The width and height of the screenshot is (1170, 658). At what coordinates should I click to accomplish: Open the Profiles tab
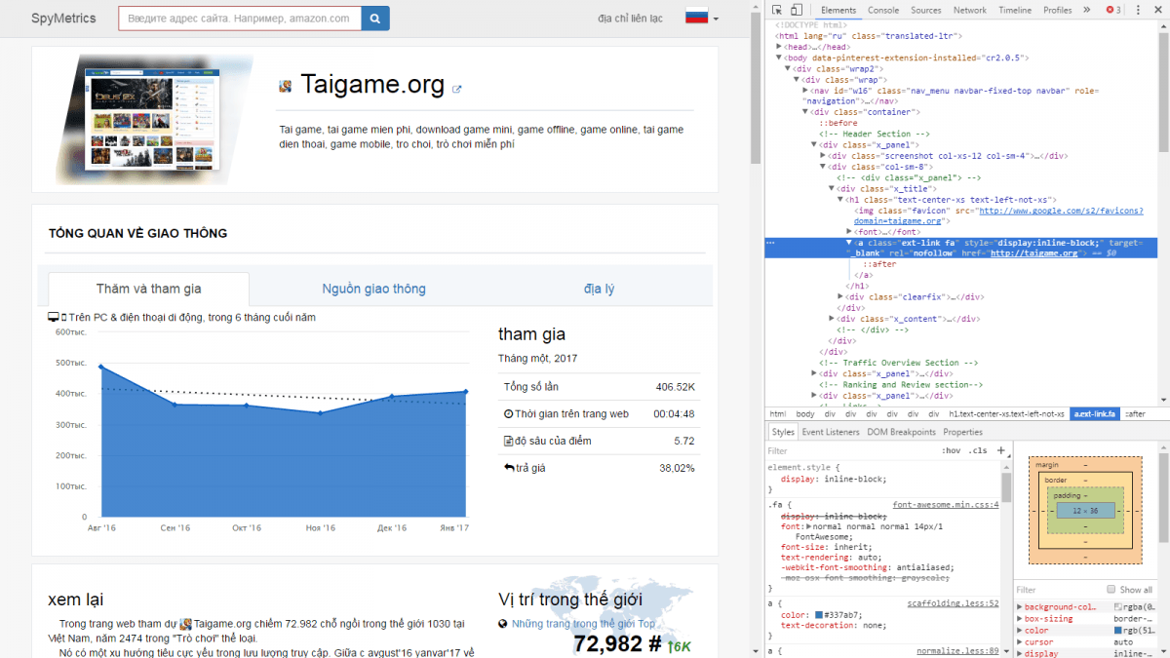click(1058, 10)
